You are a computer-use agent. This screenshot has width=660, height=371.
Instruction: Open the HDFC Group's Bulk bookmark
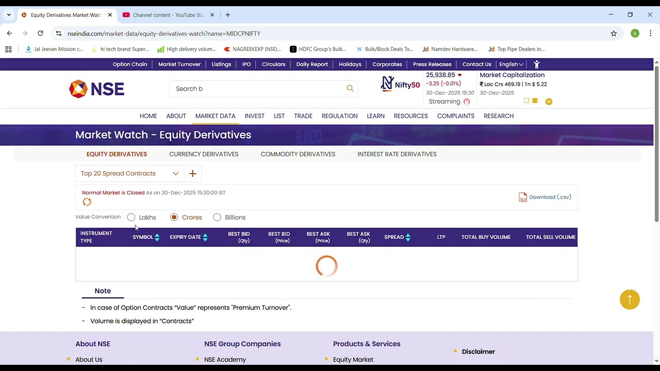[x=318, y=49]
